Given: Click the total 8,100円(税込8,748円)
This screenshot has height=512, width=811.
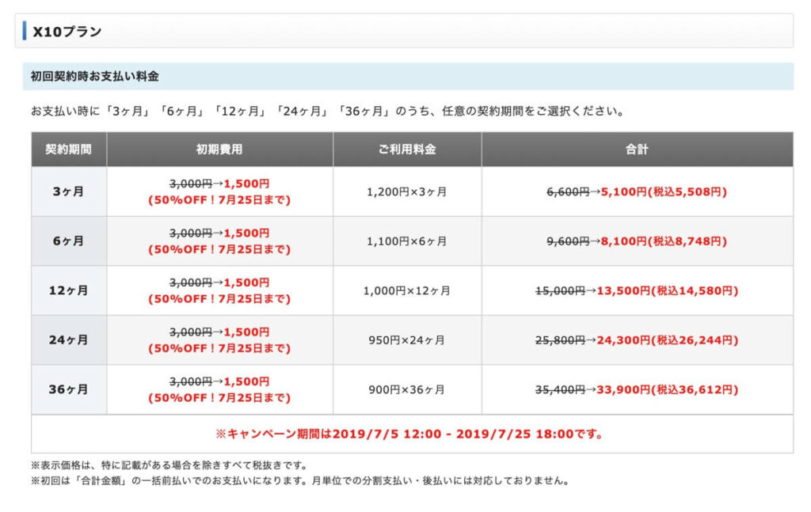Looking at the screenshot, I should click(x=664, y=241).
